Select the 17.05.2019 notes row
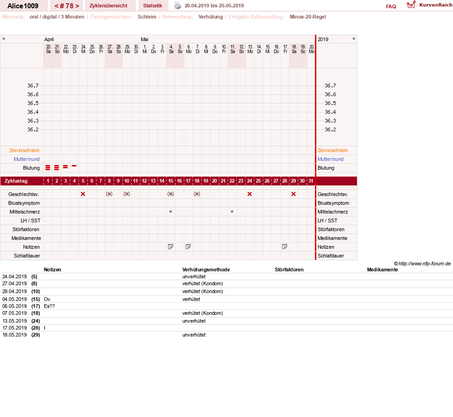The height and width of the screenshot is (417, 453). click(x=226, y=328)
